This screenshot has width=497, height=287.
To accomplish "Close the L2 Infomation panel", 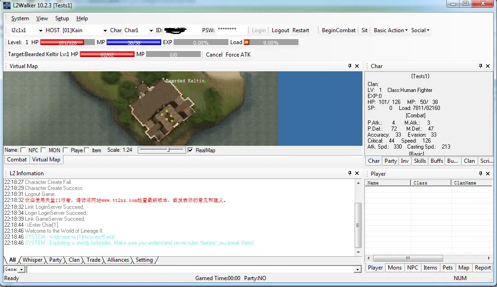I will tap(357, 173).
